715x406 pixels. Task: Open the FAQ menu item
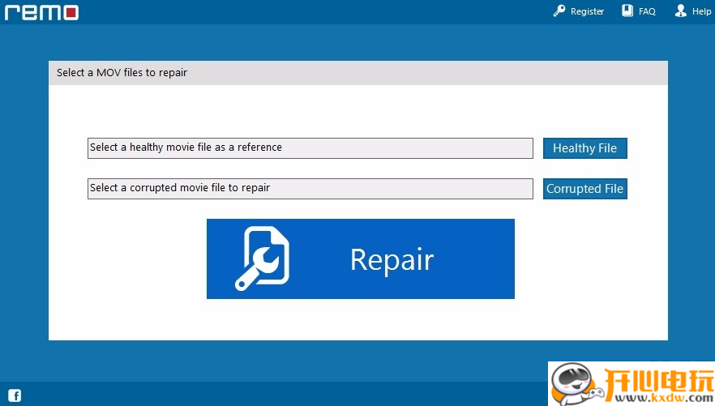(647, 11)
